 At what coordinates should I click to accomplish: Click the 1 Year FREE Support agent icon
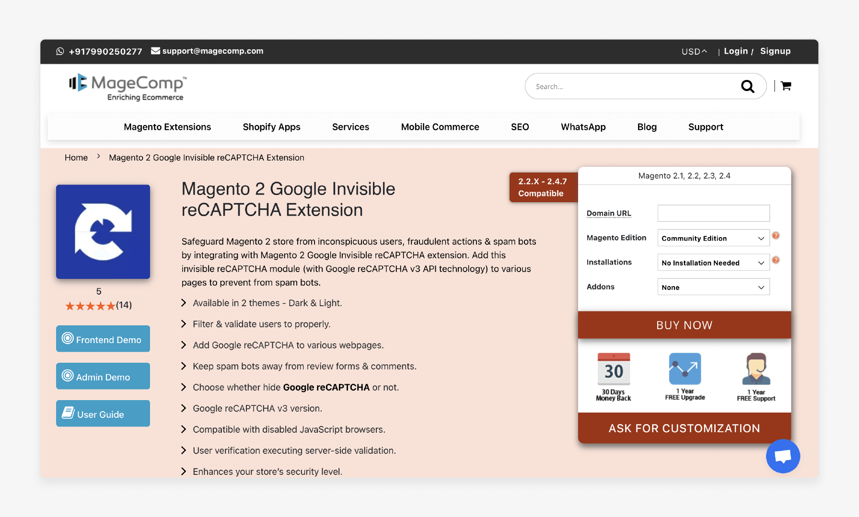pos(756,369)
